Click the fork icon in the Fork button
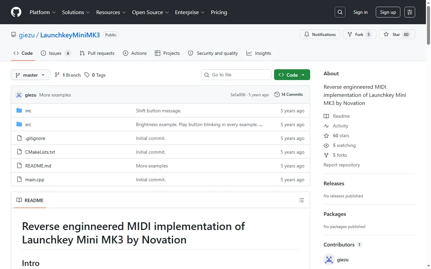Viewport: 431px width, 269px height. [350, 34]
